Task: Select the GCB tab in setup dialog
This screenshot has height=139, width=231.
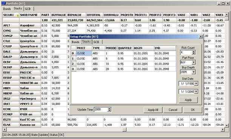Action: pos(96,42)
